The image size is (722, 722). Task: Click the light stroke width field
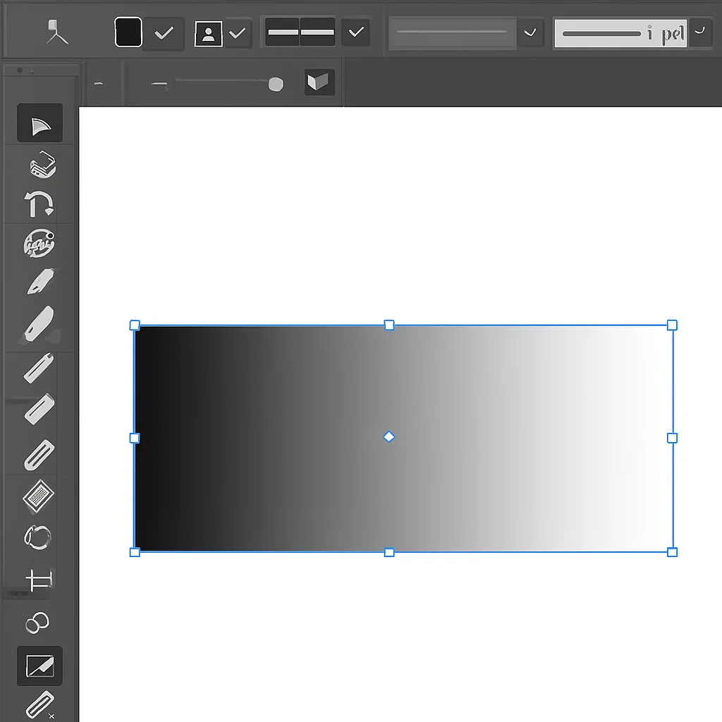click(x=620, y=33)
